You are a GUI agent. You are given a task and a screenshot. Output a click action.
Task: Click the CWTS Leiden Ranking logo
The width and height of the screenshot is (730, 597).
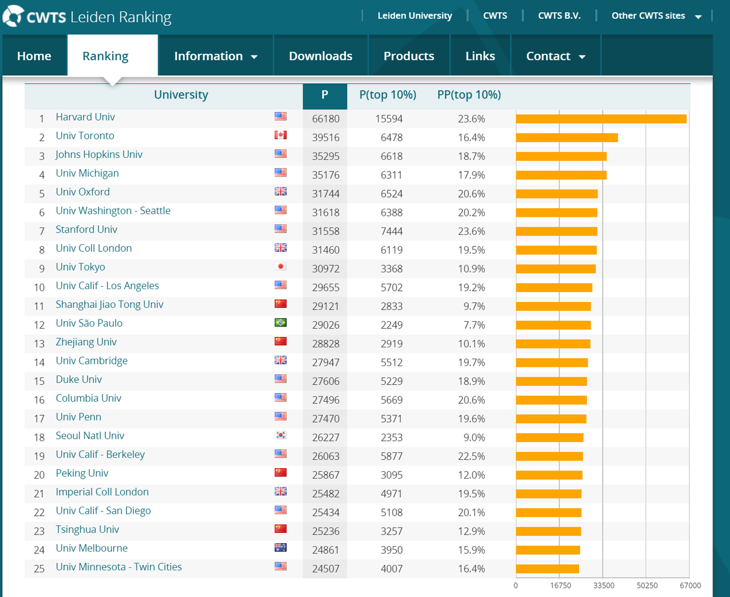(x=87, y=17)
